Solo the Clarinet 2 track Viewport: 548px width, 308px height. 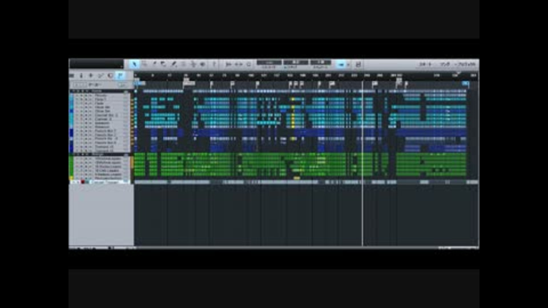(82, 119)
